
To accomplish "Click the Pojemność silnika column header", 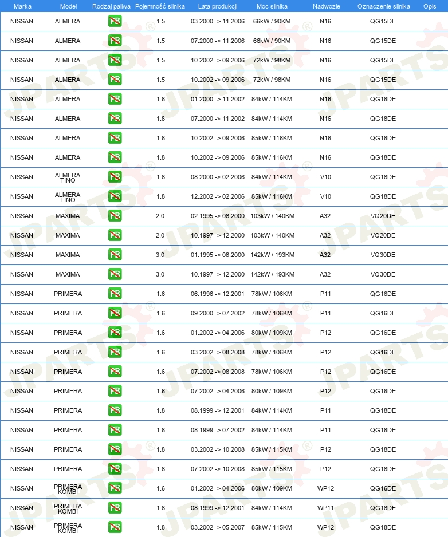I will 160,6.
